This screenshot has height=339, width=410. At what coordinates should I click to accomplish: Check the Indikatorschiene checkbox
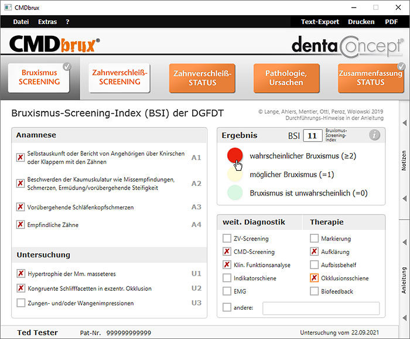227,278
